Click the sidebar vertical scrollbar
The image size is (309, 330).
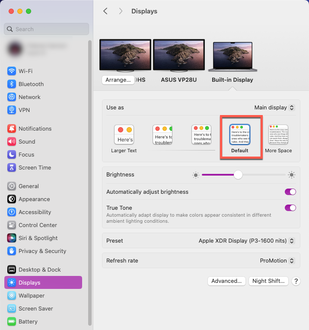[x=90, y=183]
